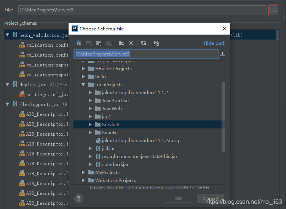
Task: Collapse the IdeaProjects folder
Action: click(x=83, y=85)
